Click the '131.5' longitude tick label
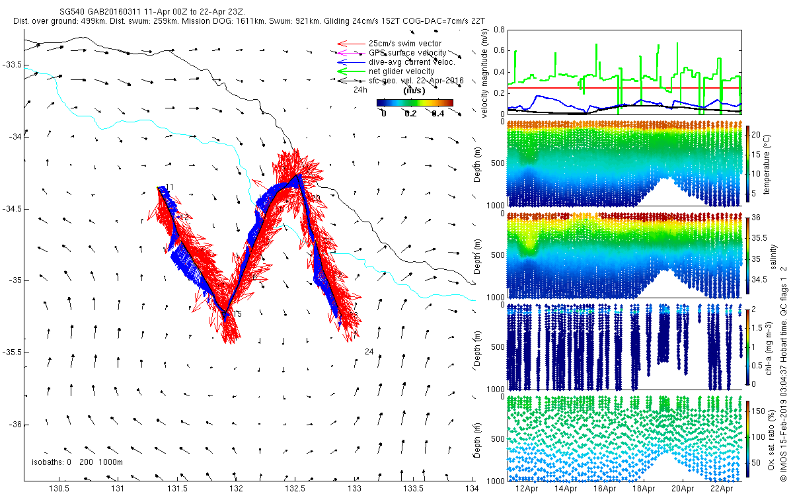 coord(178,489)
